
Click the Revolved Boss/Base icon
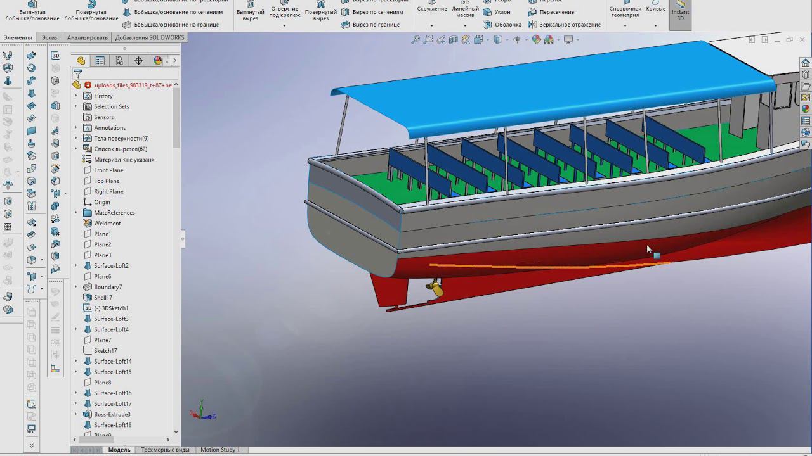[x=91, y=11]
